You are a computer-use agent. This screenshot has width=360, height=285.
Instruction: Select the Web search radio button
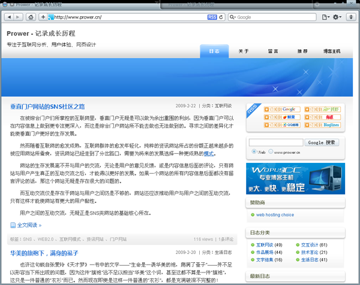click(254, 151)
